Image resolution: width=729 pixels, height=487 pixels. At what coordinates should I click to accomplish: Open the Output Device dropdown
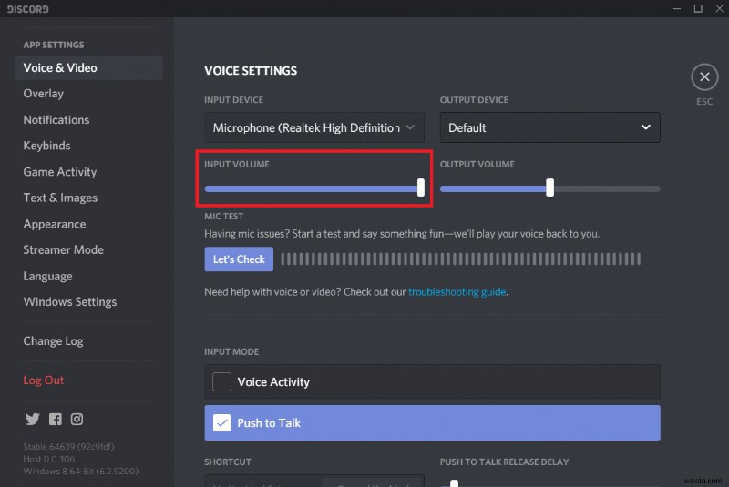pos(550,127)
